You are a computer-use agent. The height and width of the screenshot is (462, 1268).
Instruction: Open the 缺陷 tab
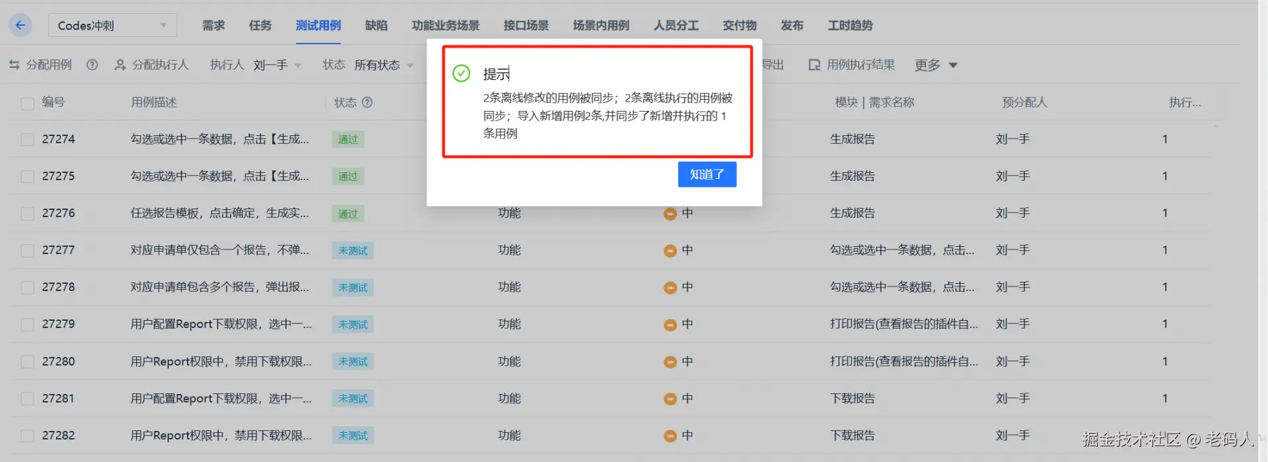point(376,25)
